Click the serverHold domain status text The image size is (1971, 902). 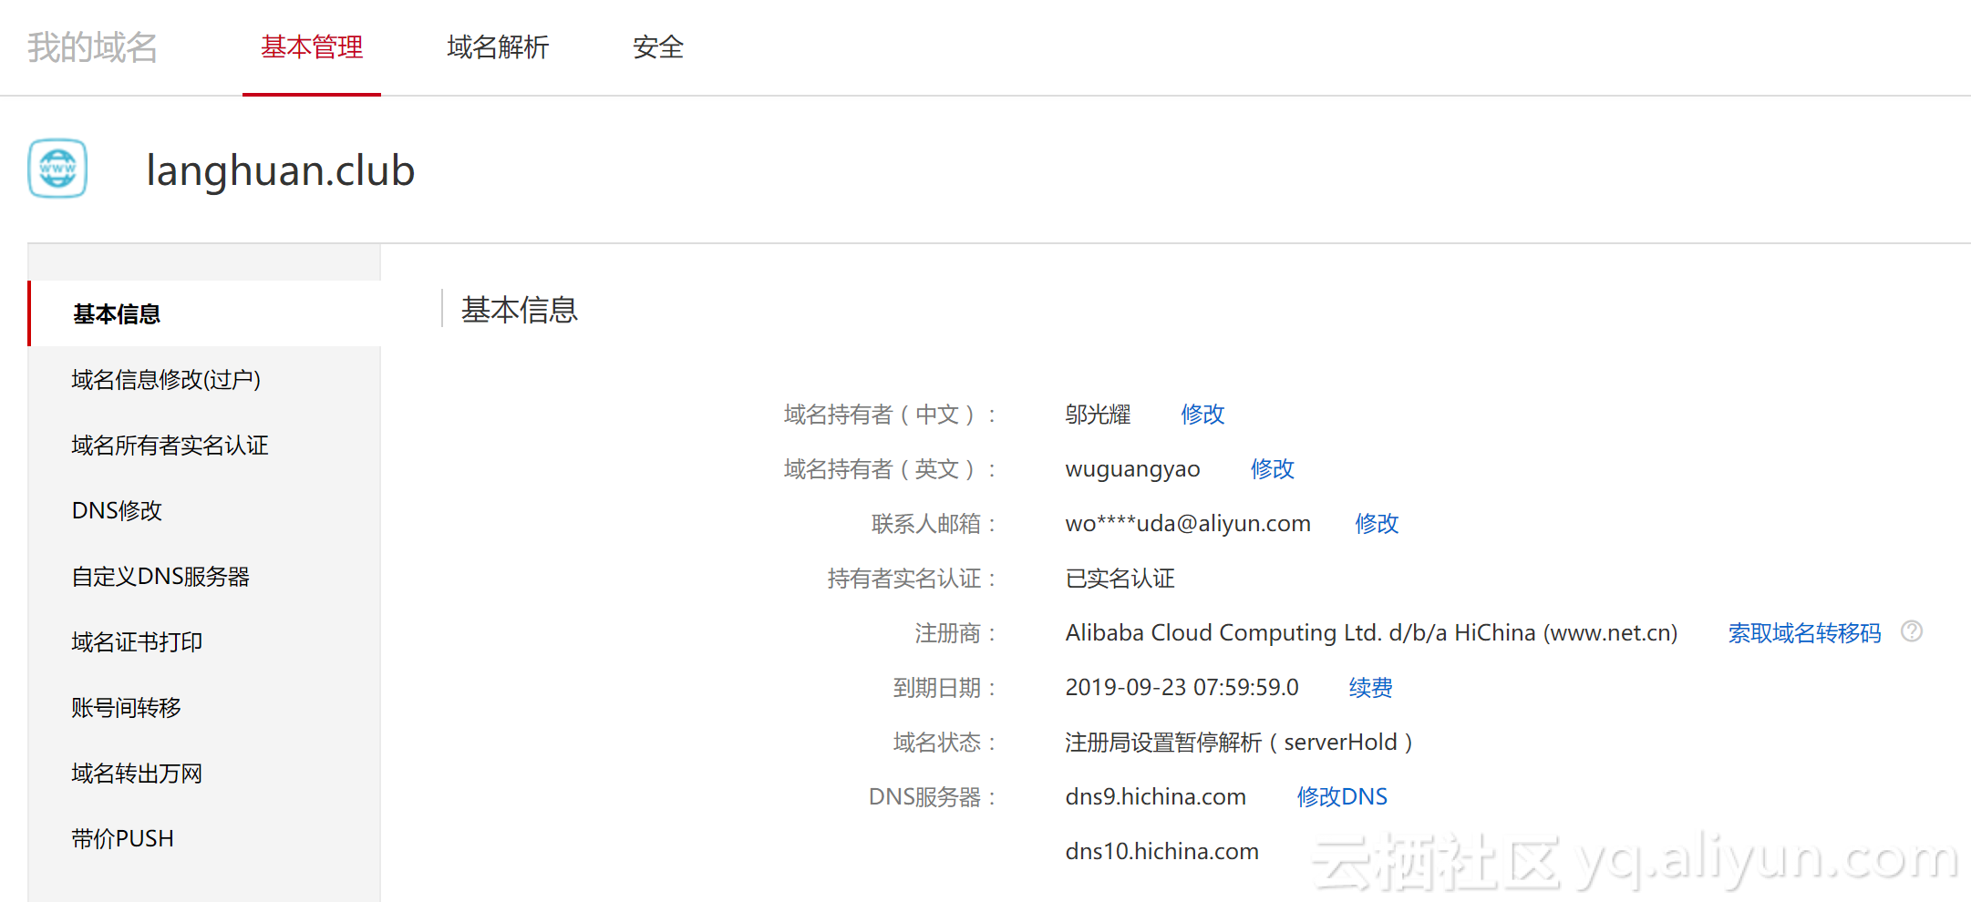(x=1239, y=743)
